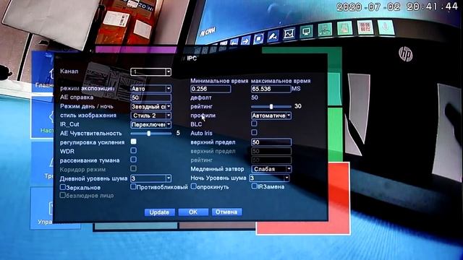Screen dimensions: 463x260
Task: Open the Канал channel dropdown
Action: (151, 71)
